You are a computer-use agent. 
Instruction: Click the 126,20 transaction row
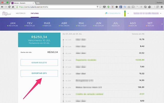coord(104,87)
